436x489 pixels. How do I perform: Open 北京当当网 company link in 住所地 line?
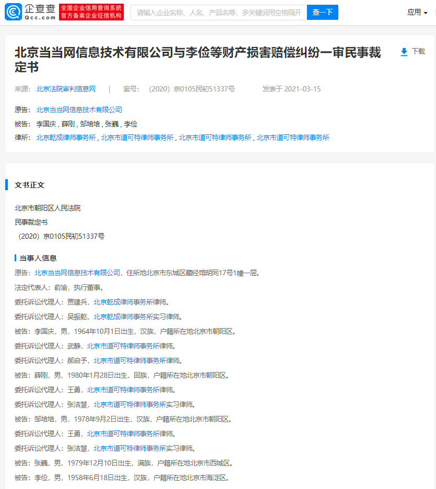(x=77, y=273)
